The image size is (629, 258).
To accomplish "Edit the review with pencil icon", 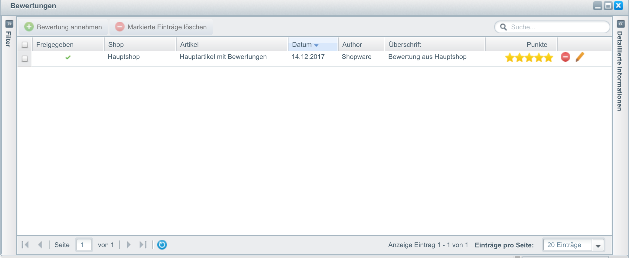I will pos(580,57).
